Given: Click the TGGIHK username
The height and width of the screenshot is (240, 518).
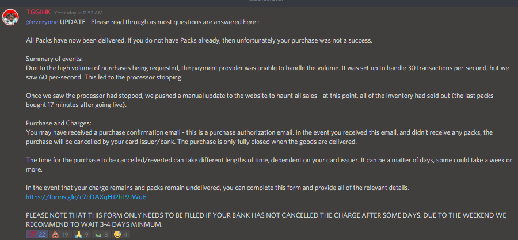Looking at the screenshot, I should 39,12.
